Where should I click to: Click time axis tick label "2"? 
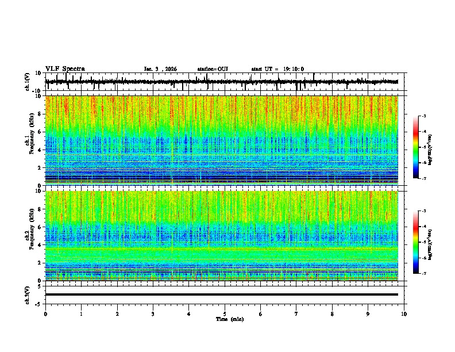coord(117,314)
